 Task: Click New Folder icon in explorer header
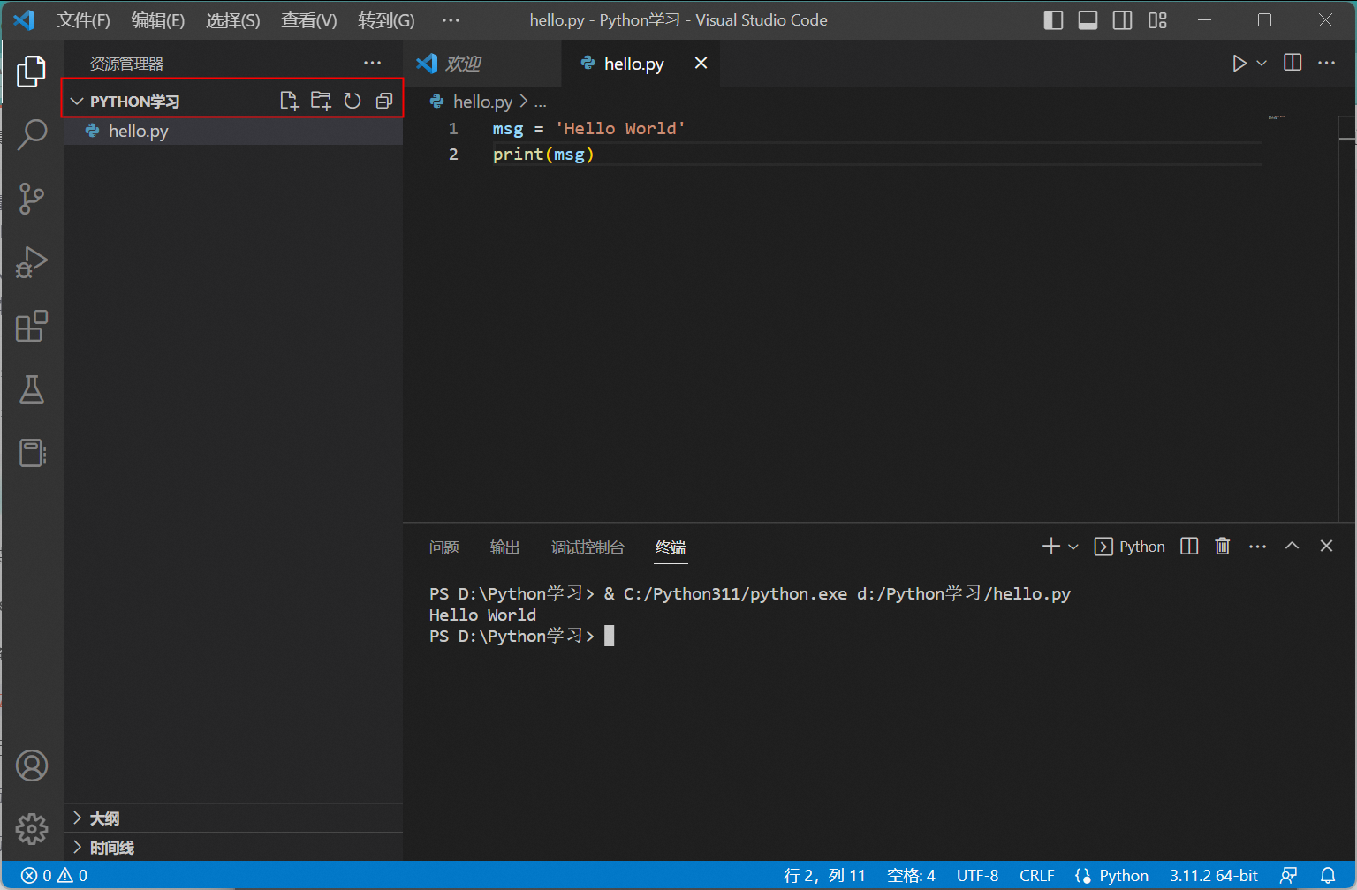click(x=321, y=101)
